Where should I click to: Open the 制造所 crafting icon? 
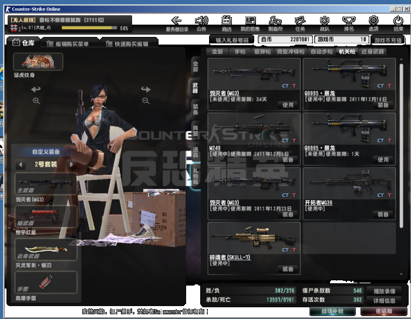275,21
